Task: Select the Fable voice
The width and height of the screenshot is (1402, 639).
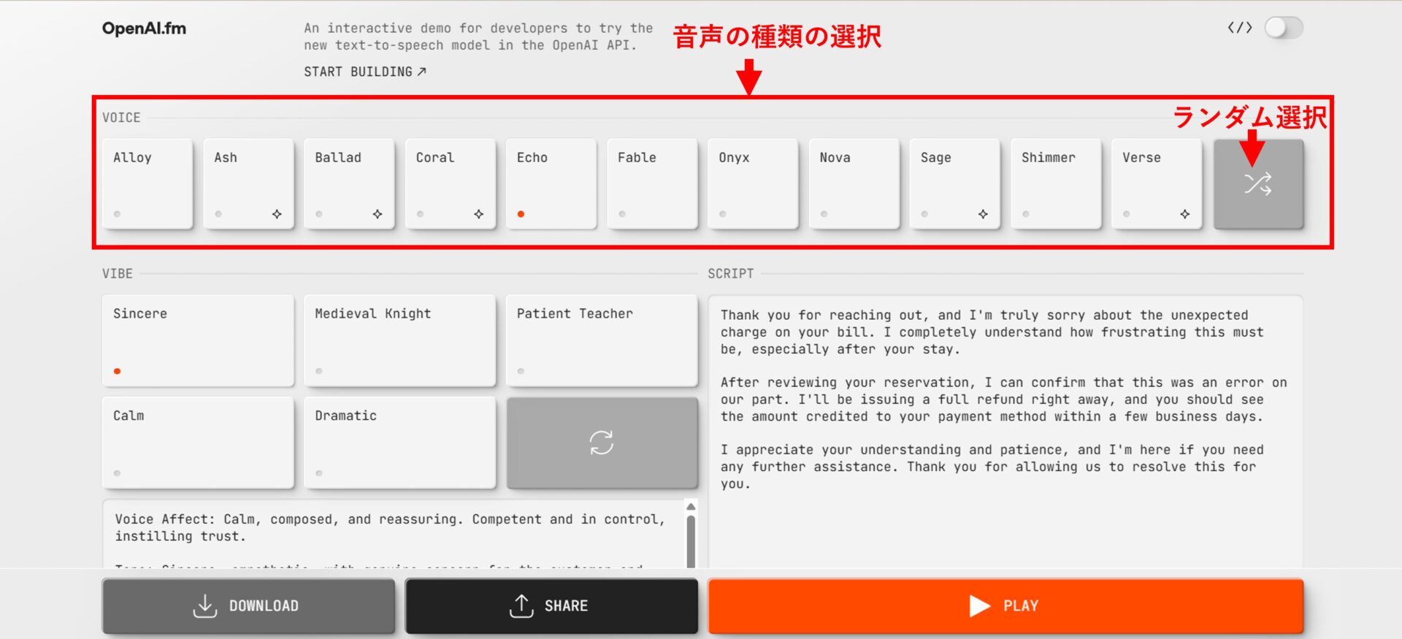Action: click(652, 184)
